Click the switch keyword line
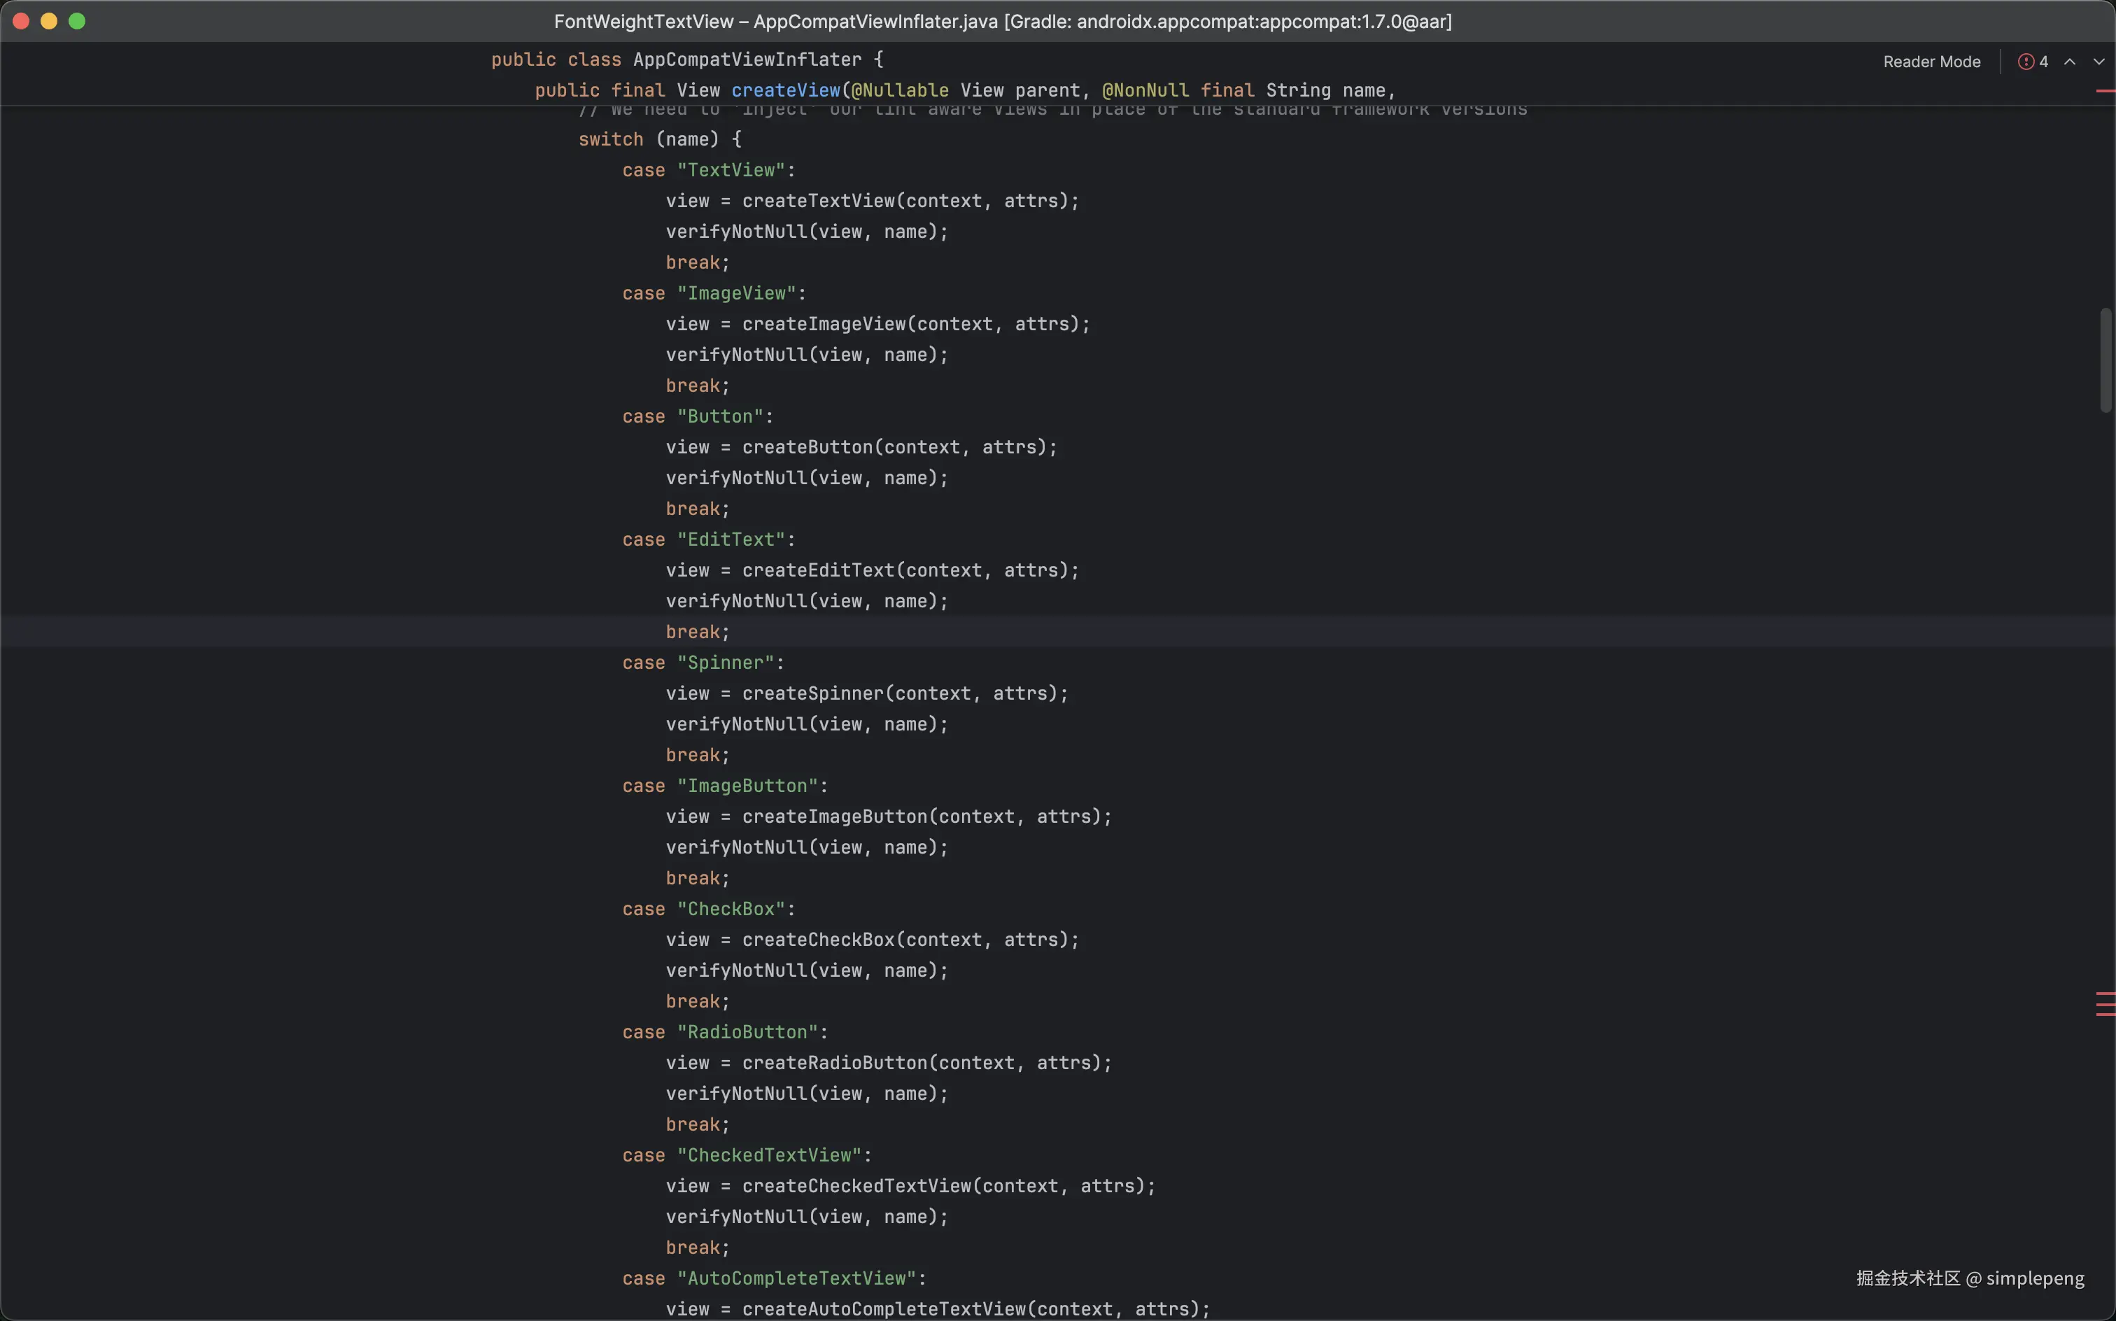Image resolution: width=2116 pixels, height=1321 pixels. tap(609, 140)
